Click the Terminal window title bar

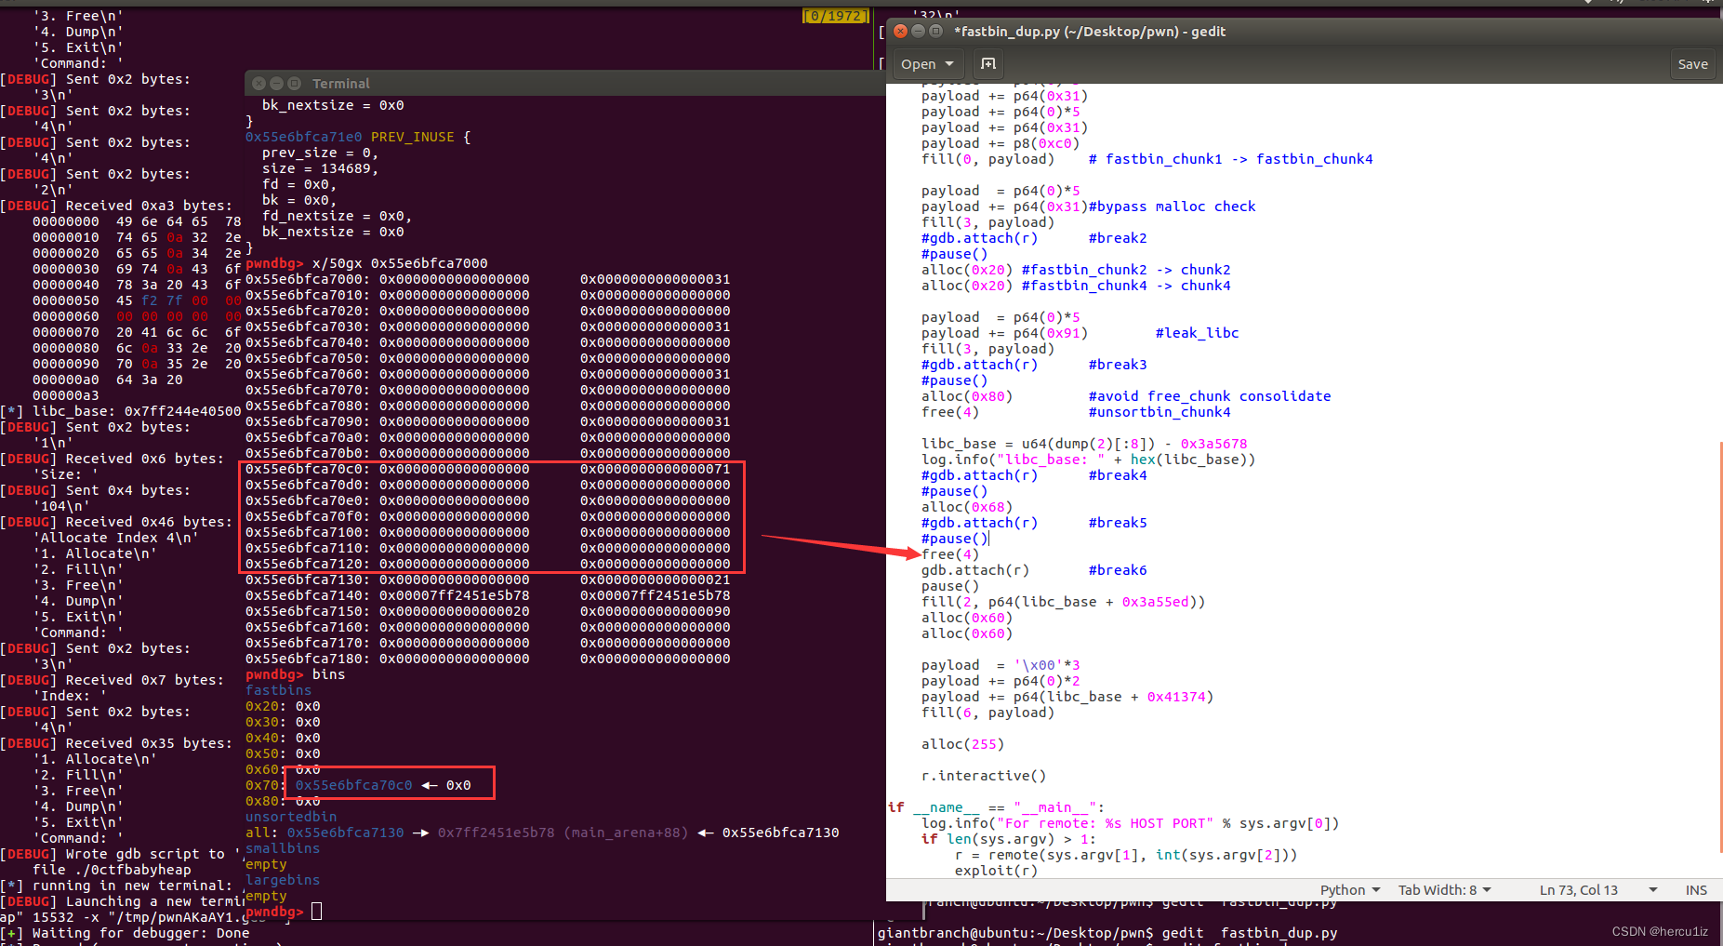(565, 83)
